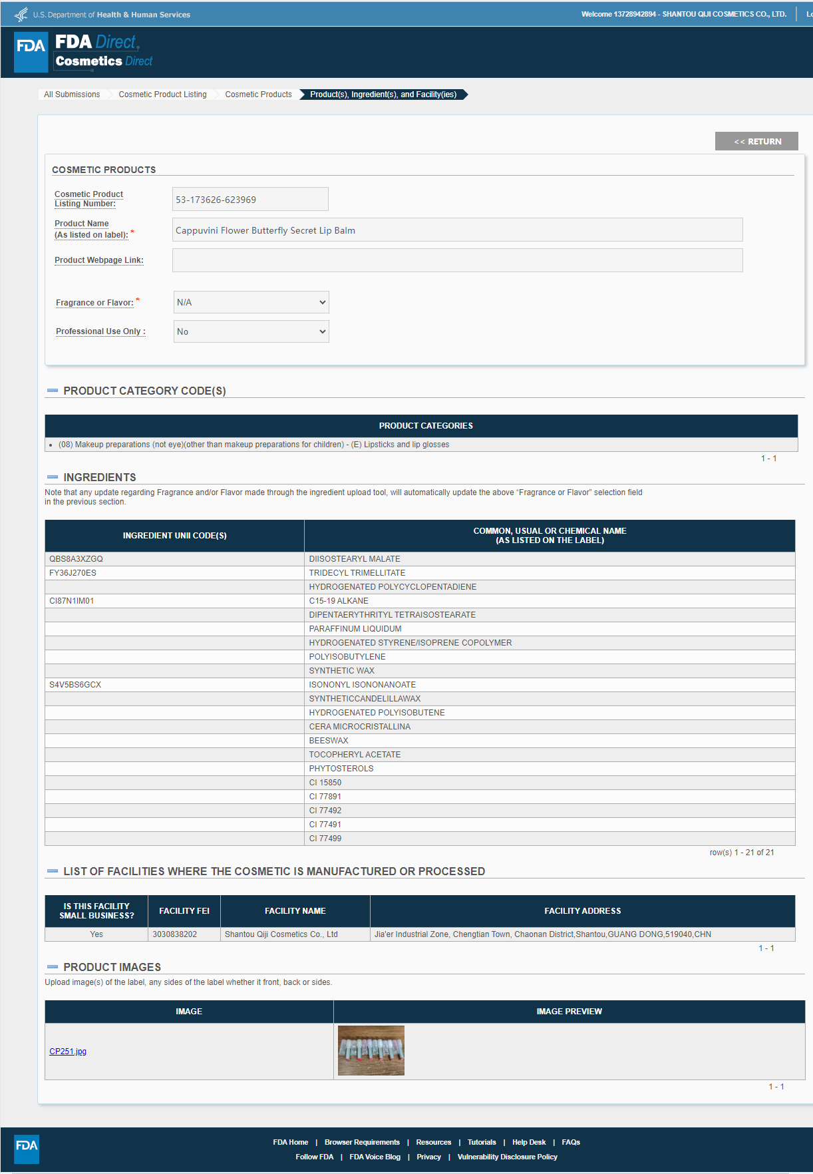Click the FDA logo in footer
Screen dimensions: 813x1174
coord(27,1149)
